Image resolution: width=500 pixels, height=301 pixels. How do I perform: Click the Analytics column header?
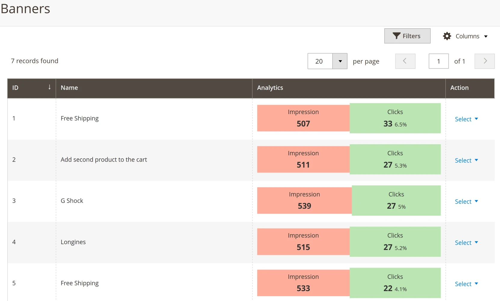click(x=270, y=88)
